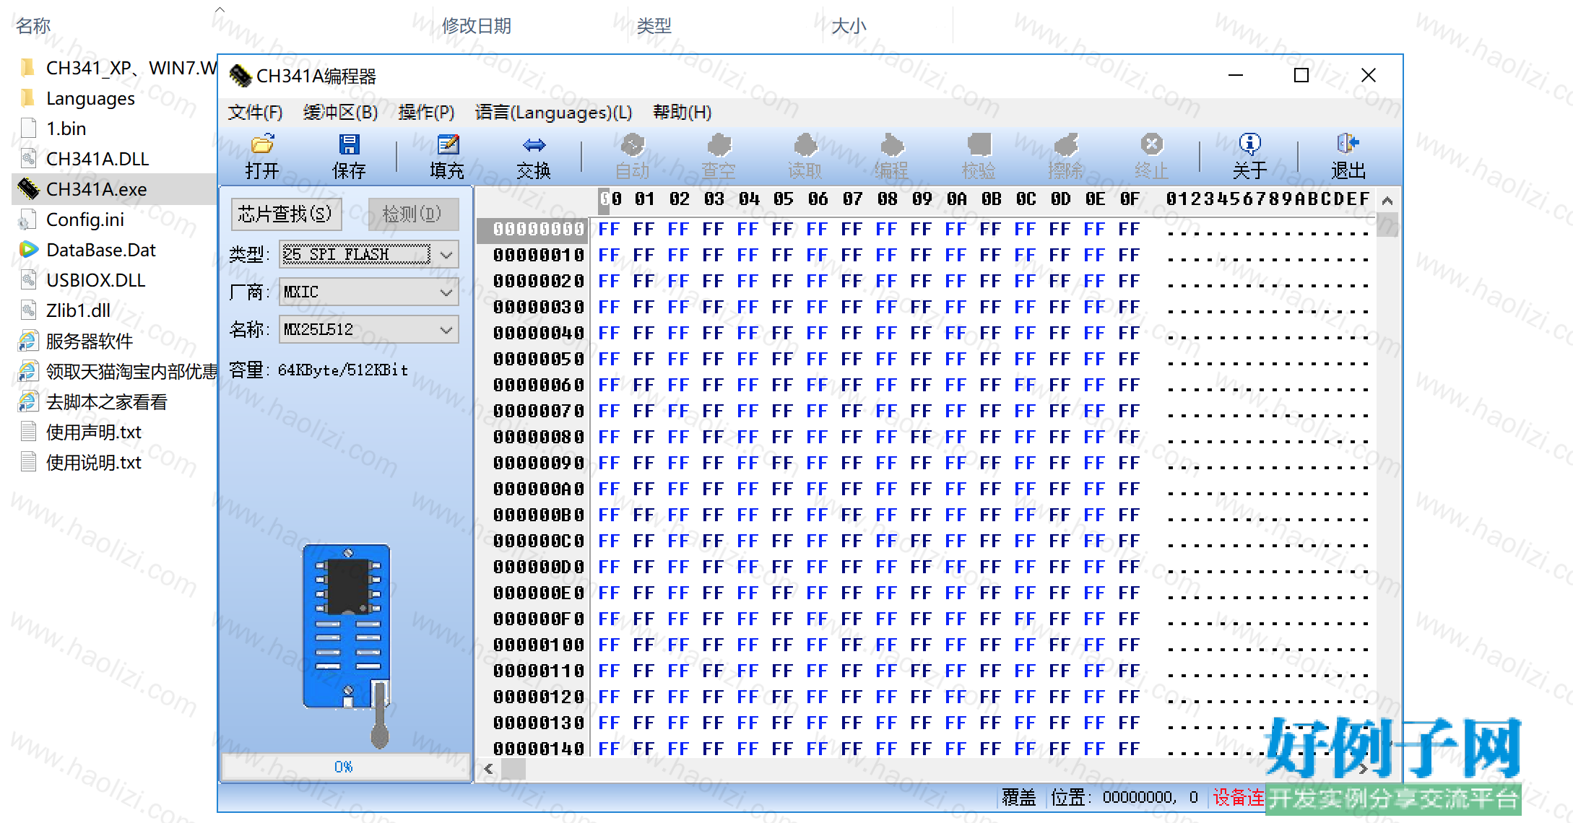Click the Fill (填充) buffer icon

[448, 144]
